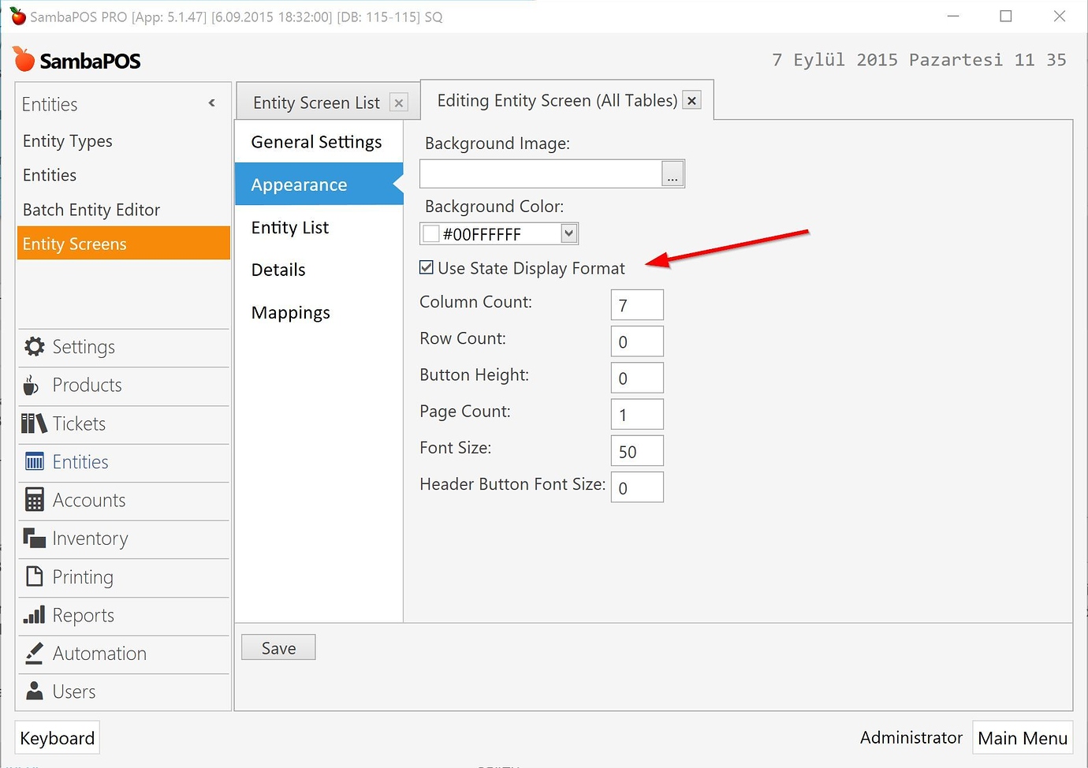Select the Products coffee cup icon

point(32,385)
